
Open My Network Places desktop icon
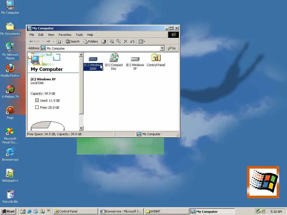[10, 51]
